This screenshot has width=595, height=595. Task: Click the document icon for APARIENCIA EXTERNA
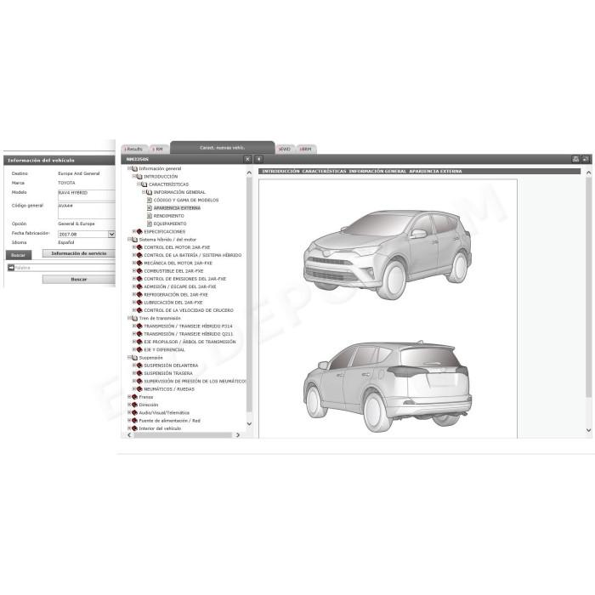[x=150, y=208]
